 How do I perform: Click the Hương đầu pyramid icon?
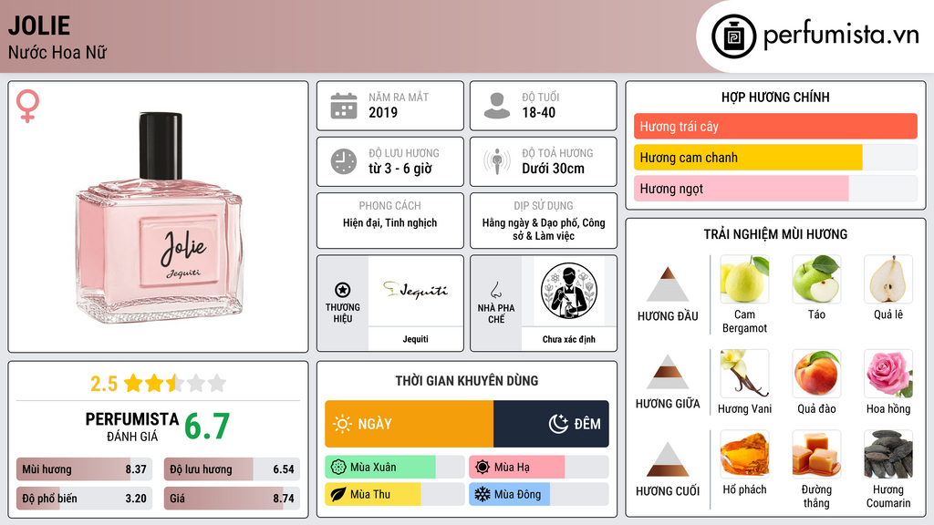click(x=668, y=284)
